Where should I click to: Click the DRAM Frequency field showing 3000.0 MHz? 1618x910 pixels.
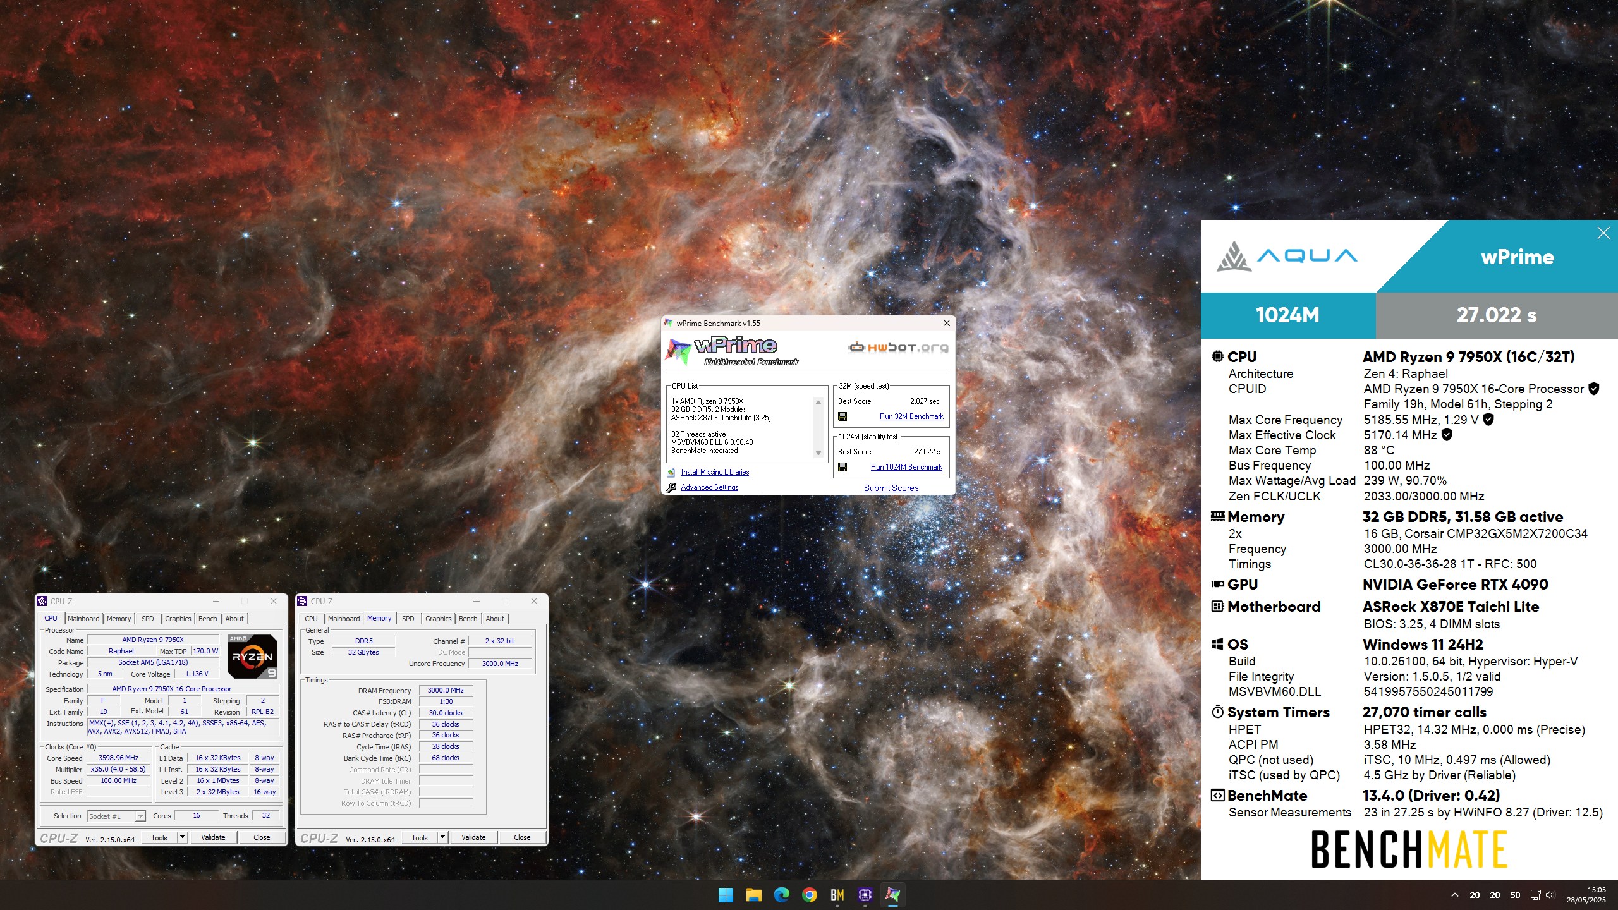tap(446, 691)
